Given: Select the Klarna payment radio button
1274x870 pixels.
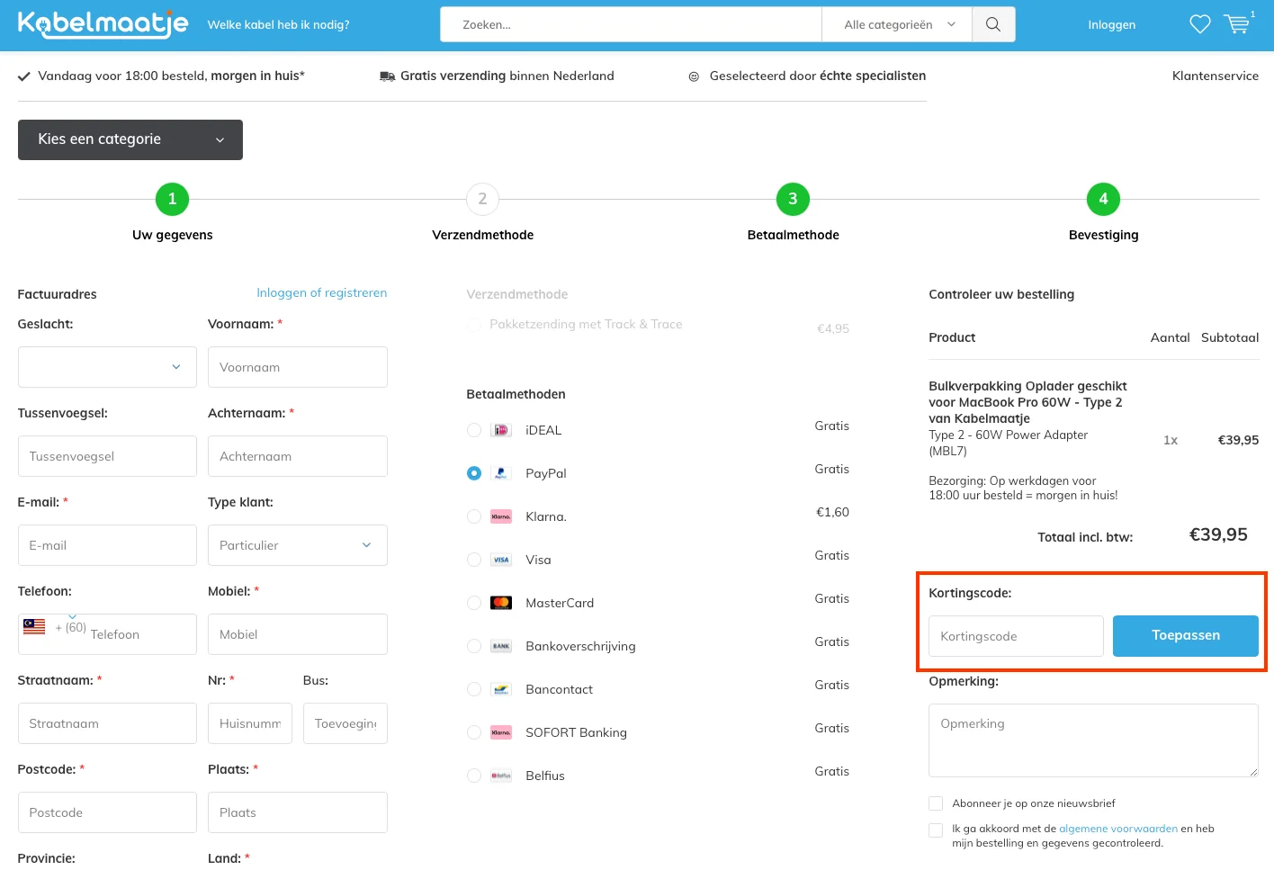Looking at the screenshot, I should 474,516.
